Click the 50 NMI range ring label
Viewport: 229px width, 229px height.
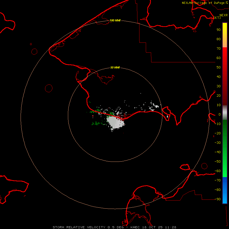point(115,67)
